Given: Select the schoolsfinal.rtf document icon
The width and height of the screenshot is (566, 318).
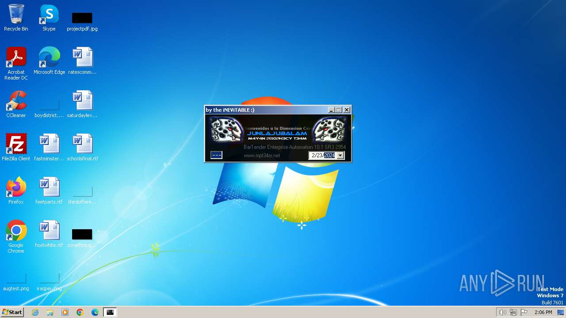Looking at the screenshot, I should (x=82, y=148).
